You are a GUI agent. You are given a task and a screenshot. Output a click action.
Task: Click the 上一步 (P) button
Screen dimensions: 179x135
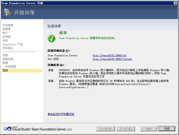105,129
